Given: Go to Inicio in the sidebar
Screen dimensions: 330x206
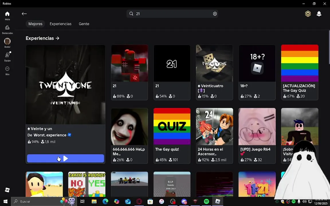Looking at the screenshot, I should [x=7, y=16].
